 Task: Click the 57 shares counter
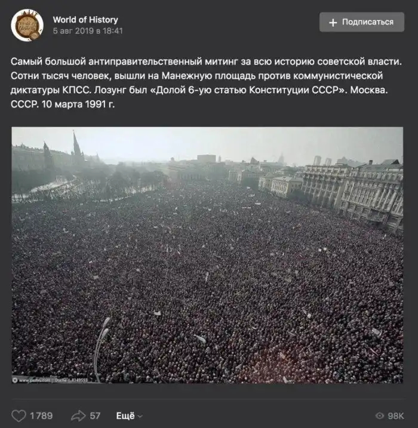96,415
